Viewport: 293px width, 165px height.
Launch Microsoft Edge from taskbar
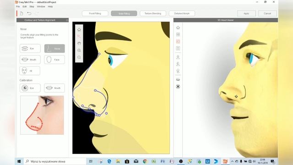click(x=109, y=161)
